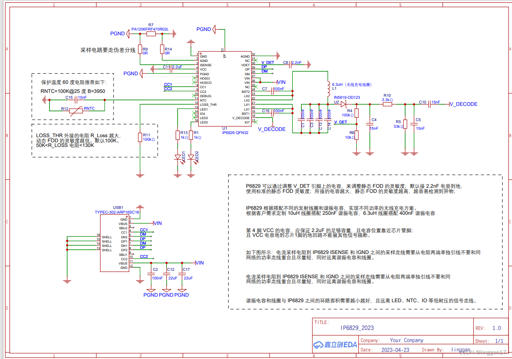Click the ISENSE pin name on U1
This screenshot has height=359, width=512.
(206, 65)
